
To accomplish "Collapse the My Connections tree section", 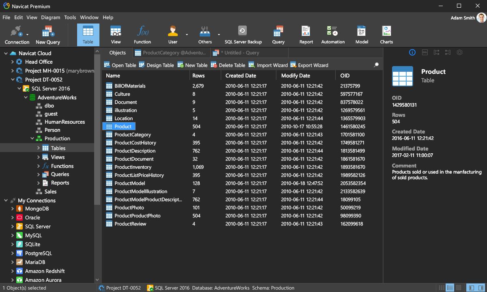I will pos(6,201).
